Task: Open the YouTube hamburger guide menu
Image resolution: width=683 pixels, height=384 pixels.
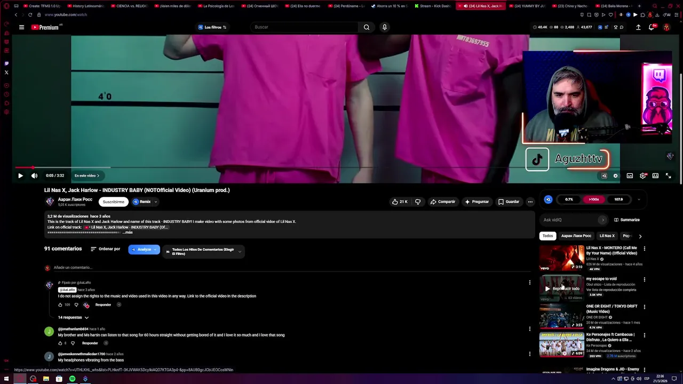Action: pos(21,27)
